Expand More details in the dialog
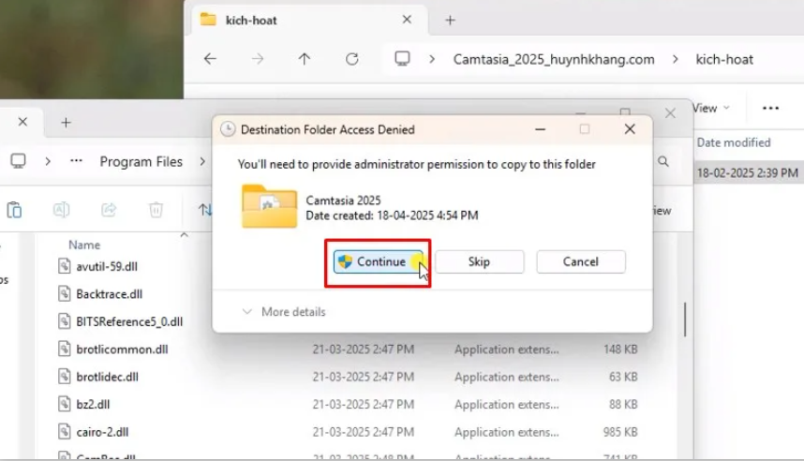Image resolution: width=804 pixels, height=461 pixels. (x=284, y=312)
